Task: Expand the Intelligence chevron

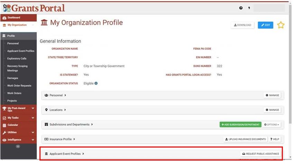Action: pyautogui.click(x=33, y=140)
